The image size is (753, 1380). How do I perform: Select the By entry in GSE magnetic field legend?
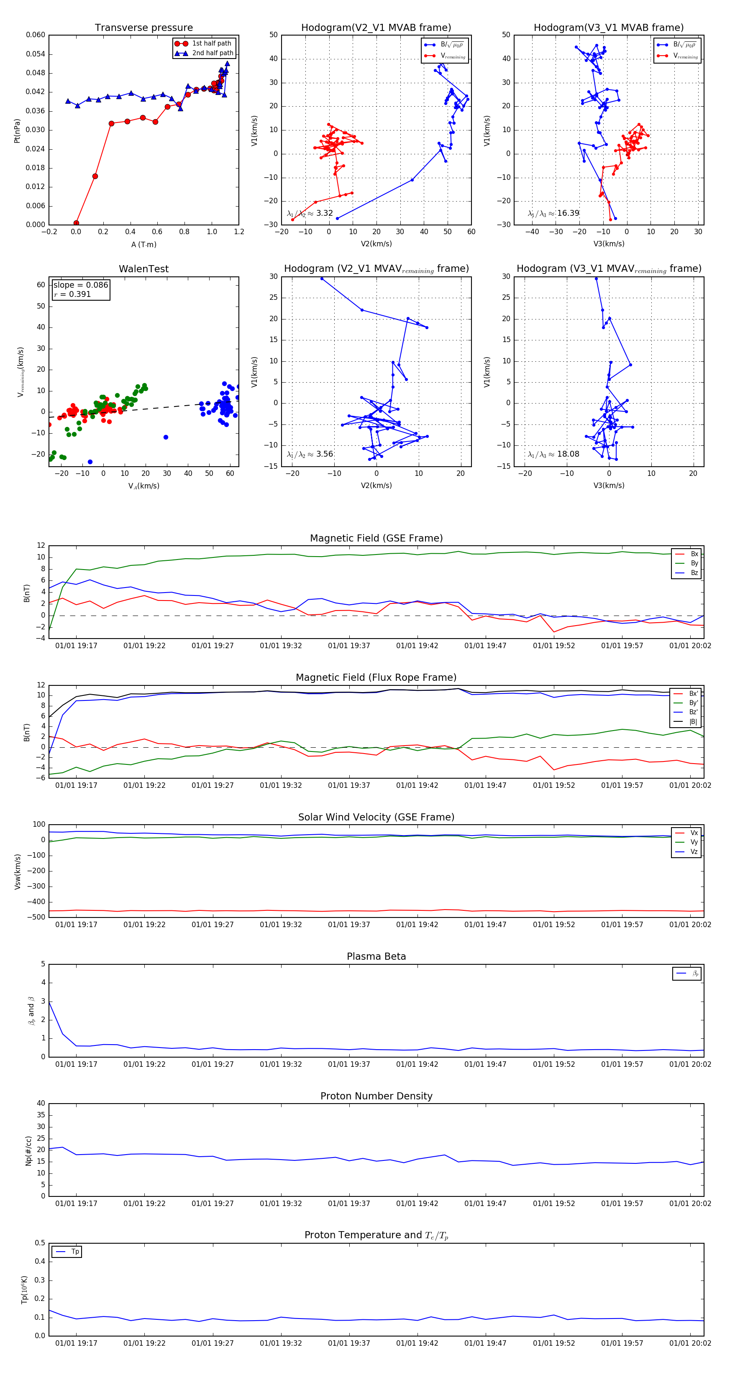[x=686, y=563]
